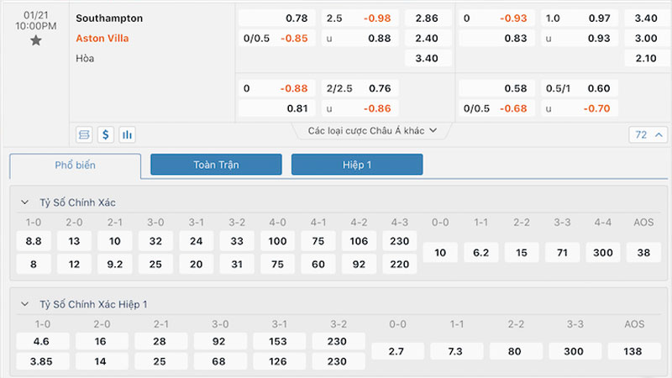Select Southampton win odds 2.86

[x=428, y=18]
